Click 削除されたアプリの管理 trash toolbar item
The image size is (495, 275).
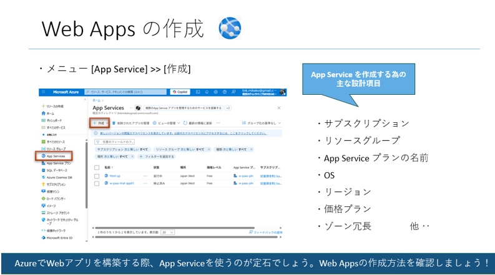[130, 123]
